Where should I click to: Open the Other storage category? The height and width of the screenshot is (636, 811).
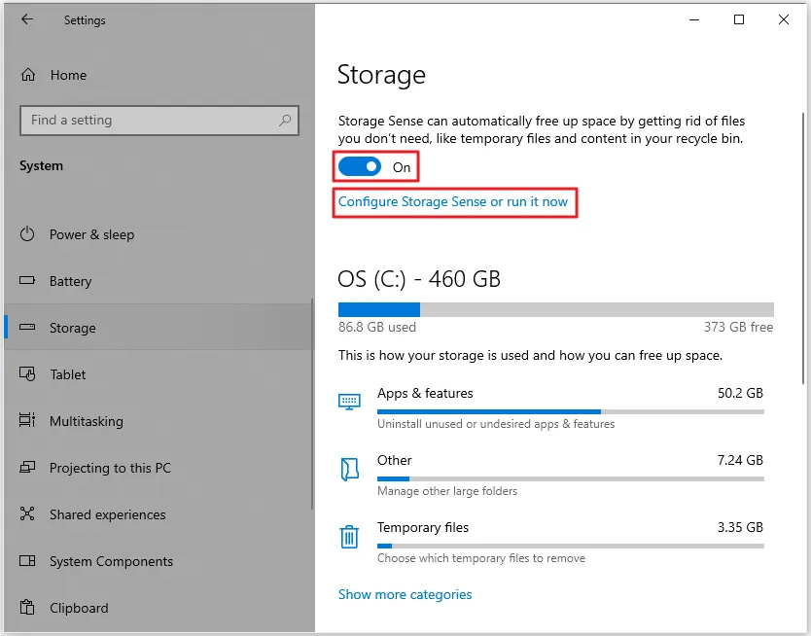click(x=550, y=476)
